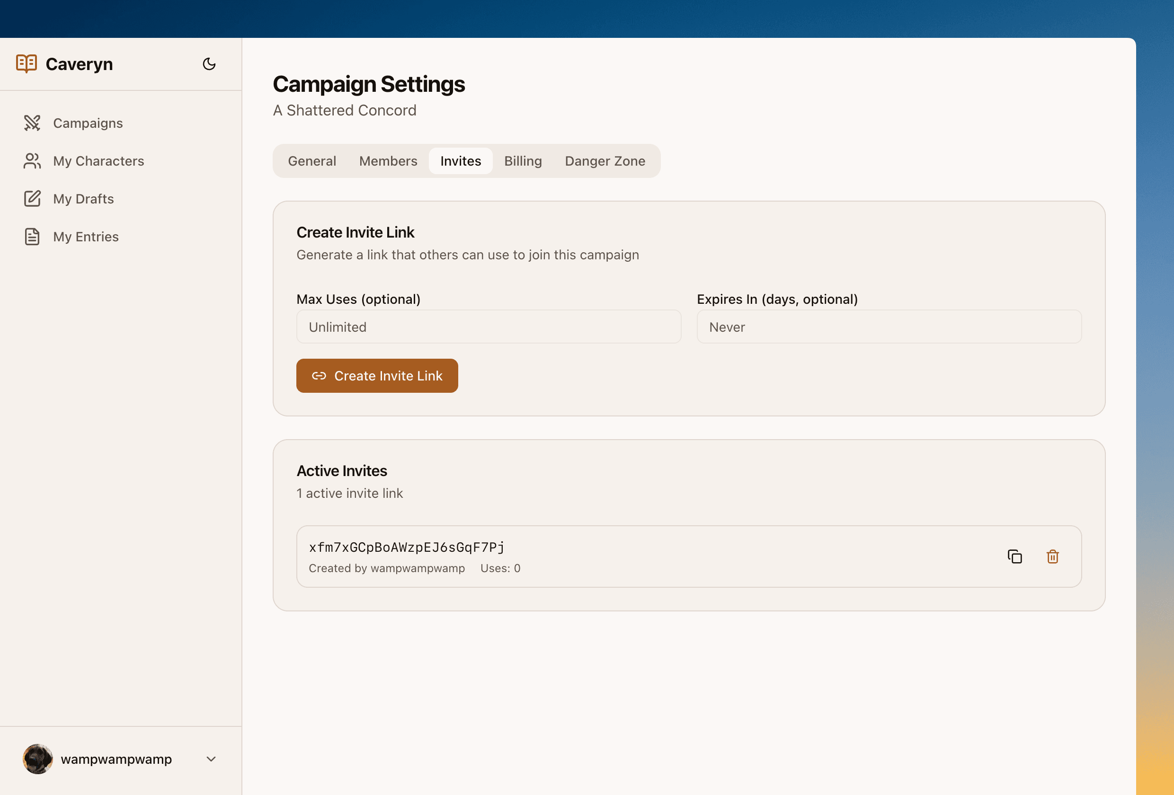Click the Caveryn book logo icon
This screenshot has height=795, width=1174.
26,63
